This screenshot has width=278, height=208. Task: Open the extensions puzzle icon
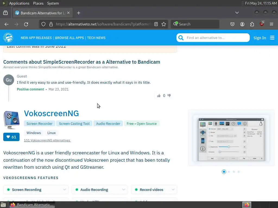click(x=252, y=24)
